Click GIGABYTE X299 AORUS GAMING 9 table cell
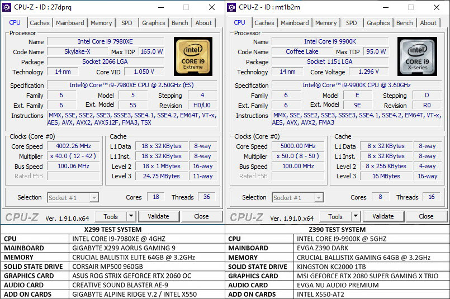This screenshot has height=299, width=450. click(x=147, y=248)
